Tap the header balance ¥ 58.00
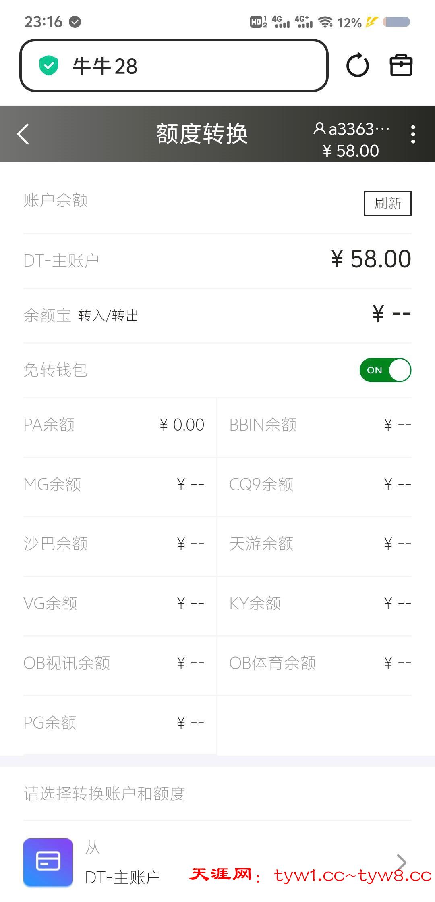Viewport: 435px width, 902px height. (351, 151)
